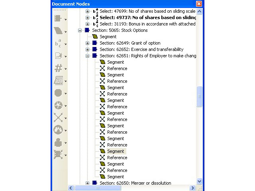This screenshot has height=191, width=255.
Task: Open the dropdown arrow next to the Section tool
Action: pyautogui.click(x=65, y=19)
